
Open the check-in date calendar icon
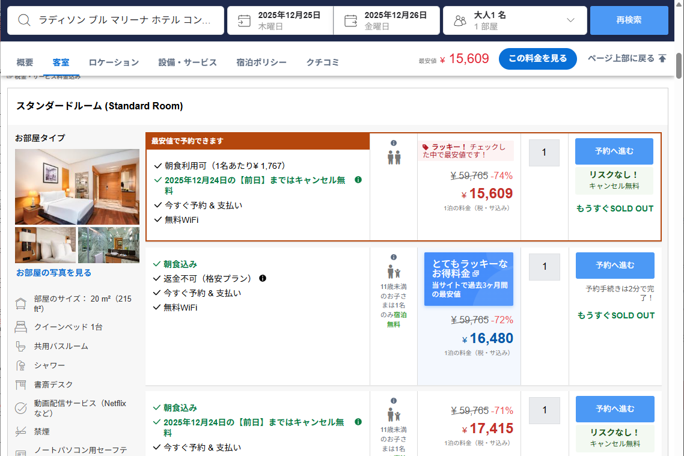tap(244, 20)
